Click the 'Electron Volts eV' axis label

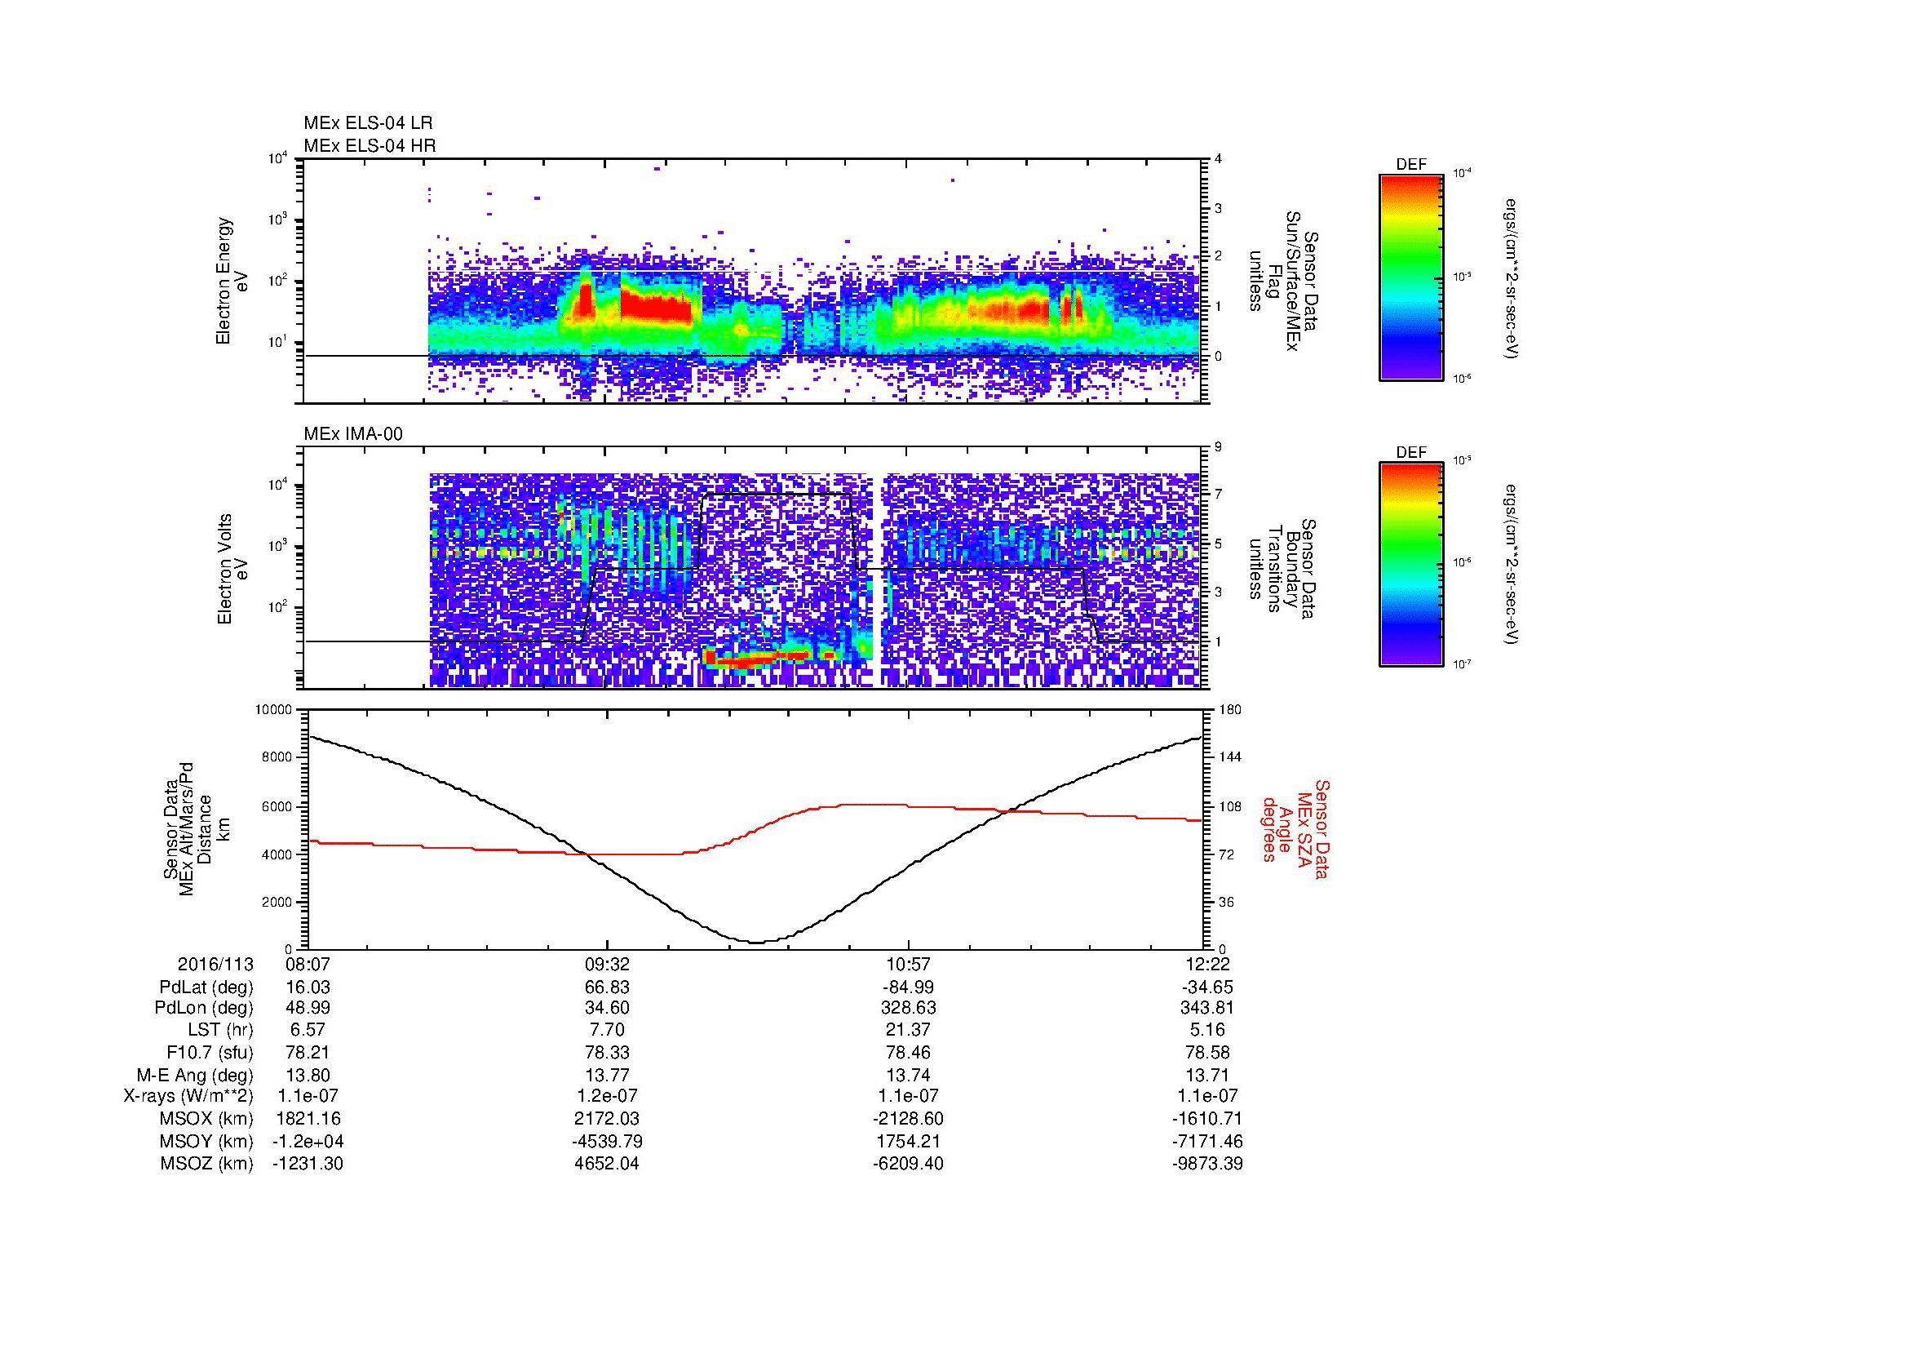pyautogui.click(x=232, y=569)
